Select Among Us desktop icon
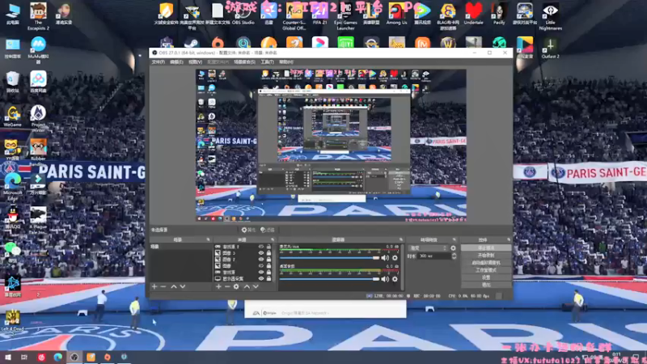 coord(396,14)
